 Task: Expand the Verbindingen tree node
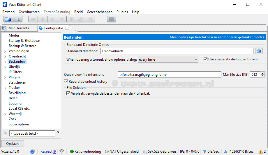(x=5, y=51)
